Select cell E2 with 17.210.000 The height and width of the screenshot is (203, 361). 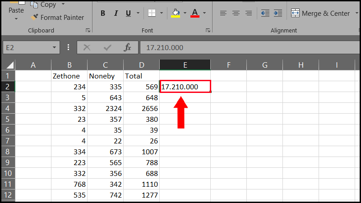[185, 87]
